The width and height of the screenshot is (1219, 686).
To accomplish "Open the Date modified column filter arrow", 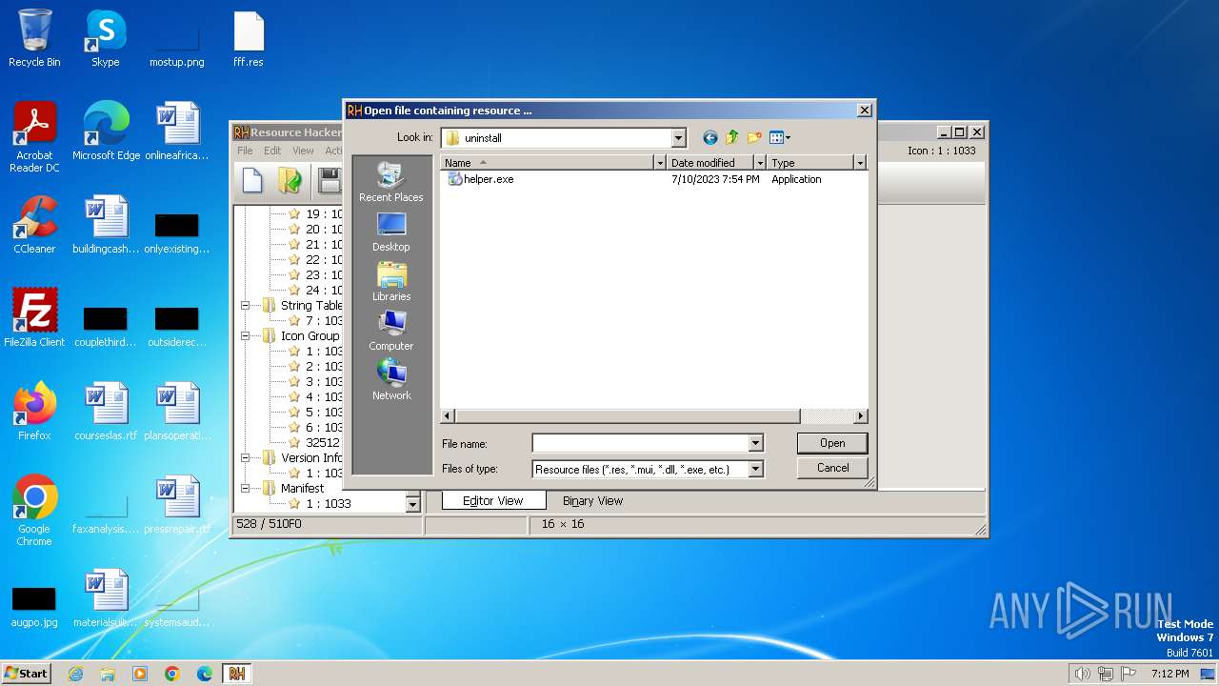I will 759,163.
